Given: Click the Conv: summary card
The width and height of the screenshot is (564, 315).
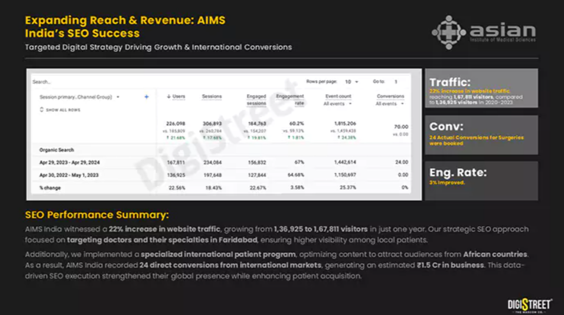Looking at the screenshot, I should click(x=481, y=135).
